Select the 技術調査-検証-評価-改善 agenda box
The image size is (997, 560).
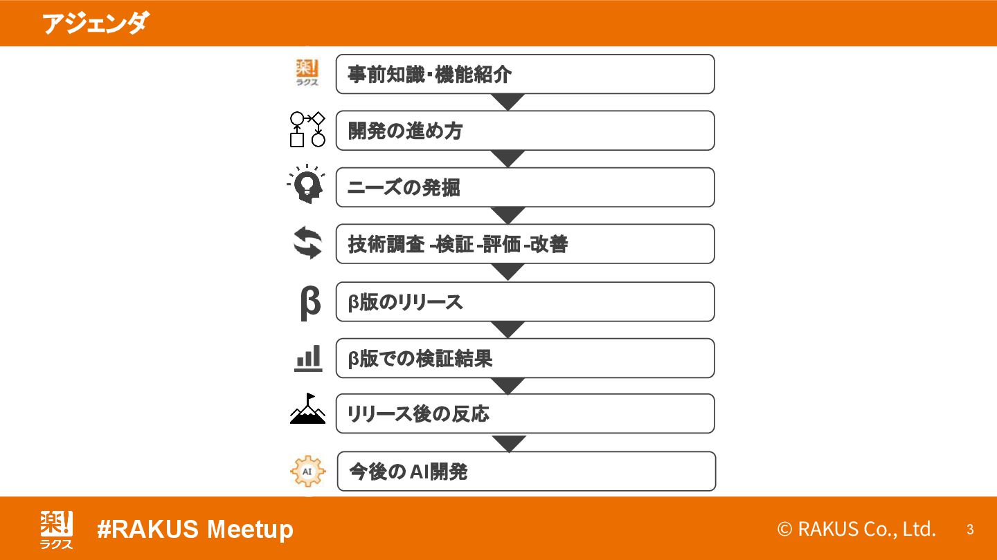[x=525, y=244]
